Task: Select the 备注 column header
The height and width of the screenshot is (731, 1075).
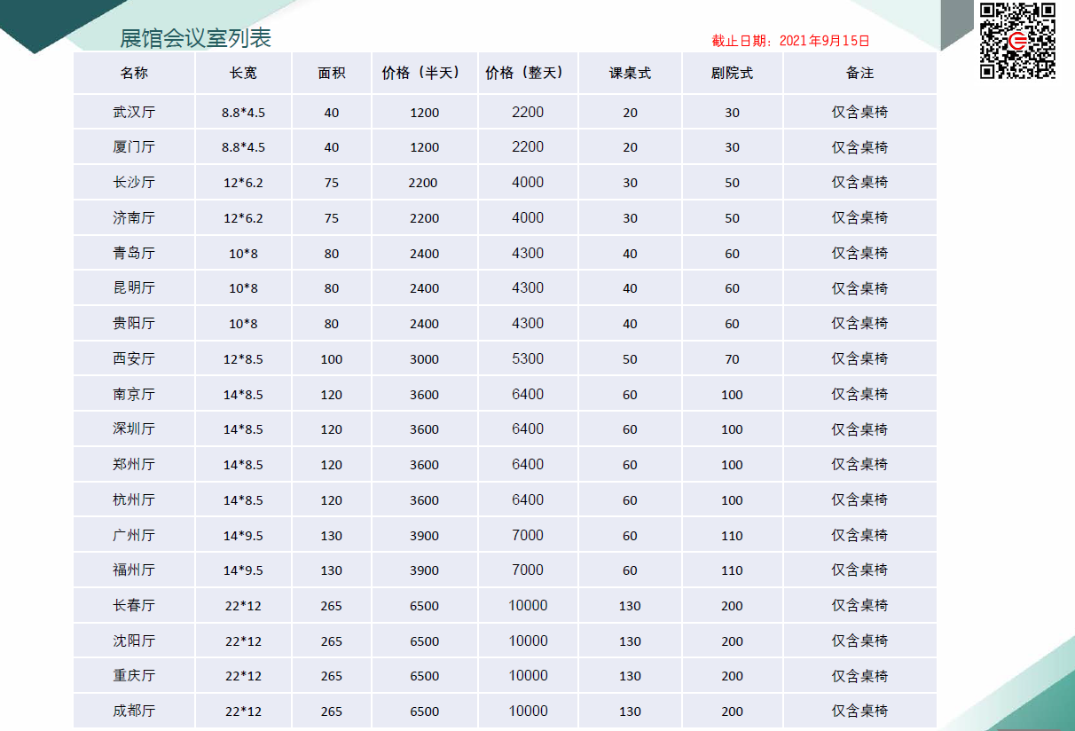Action: (x=859, y=74)
